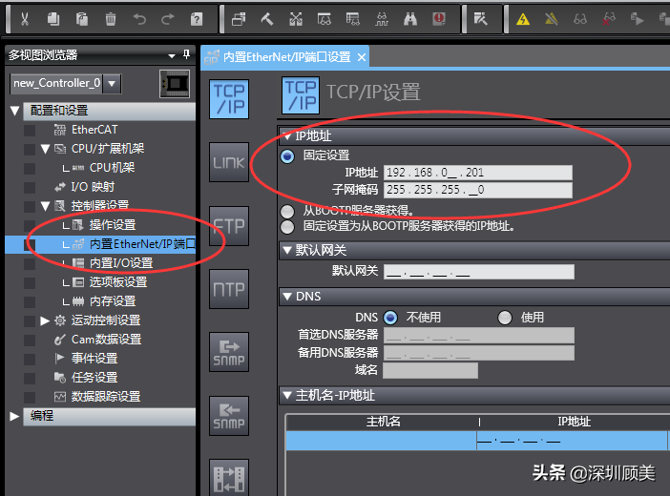Click the Copy icon in toolbar

tap(53, 19)
